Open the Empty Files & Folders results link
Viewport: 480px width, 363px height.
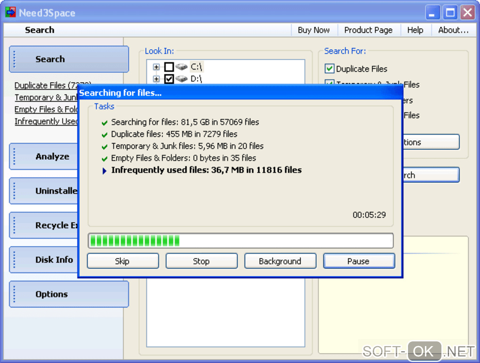pyautogui.click(x=46, y=109)
